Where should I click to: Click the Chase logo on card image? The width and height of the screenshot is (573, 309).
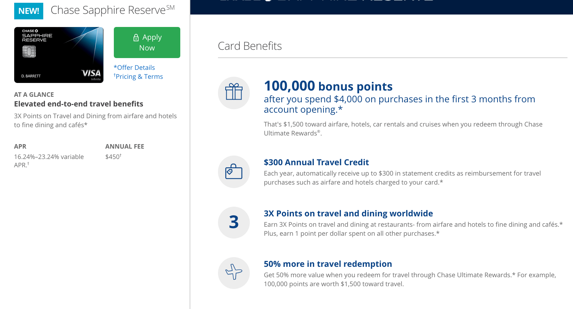pos(30,31)
